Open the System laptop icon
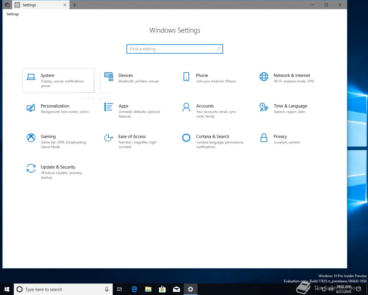368x295 pixels. (31, 77)
